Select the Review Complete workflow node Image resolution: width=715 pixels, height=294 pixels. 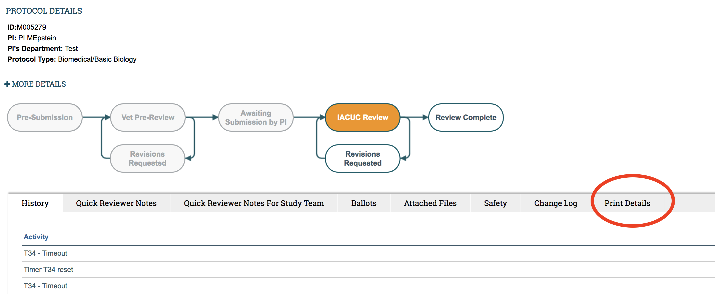coord(466,117)
